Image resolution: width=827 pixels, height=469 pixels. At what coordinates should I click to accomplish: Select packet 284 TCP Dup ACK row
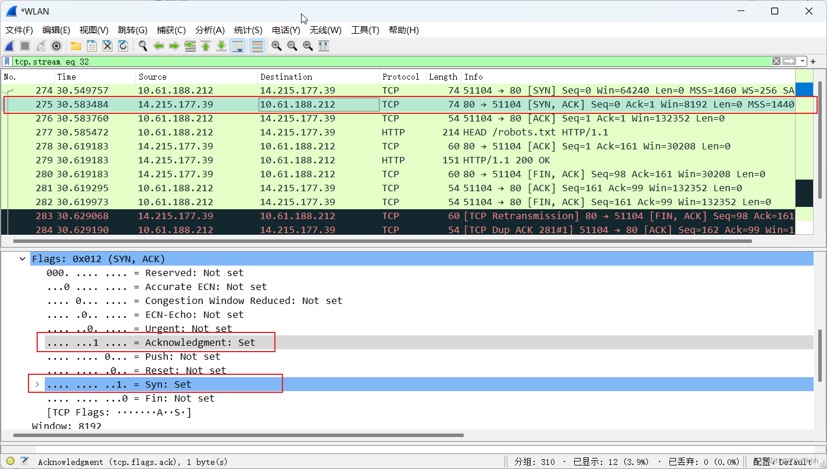[x=398, y=230]
